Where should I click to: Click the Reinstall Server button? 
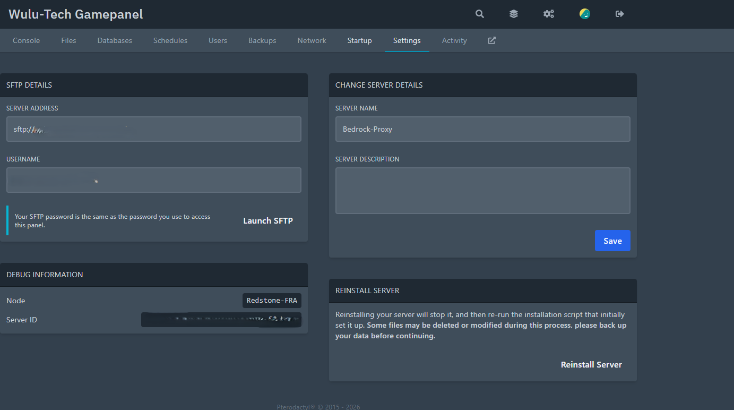tap(591, 365)
